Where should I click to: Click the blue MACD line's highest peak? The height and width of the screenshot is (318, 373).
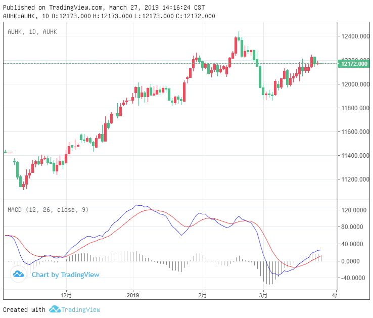[137, 205]
